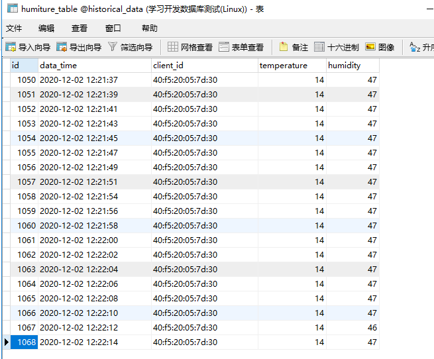
Task: Open the Import Wizard (导入向导) icon
Action: pos(11,47)
